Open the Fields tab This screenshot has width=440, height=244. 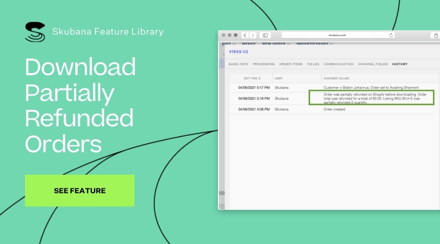313,64
